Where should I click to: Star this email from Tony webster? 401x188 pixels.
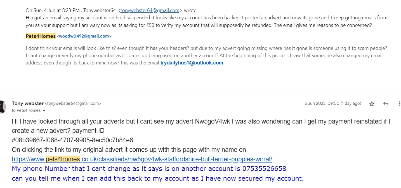pos(372,104)
